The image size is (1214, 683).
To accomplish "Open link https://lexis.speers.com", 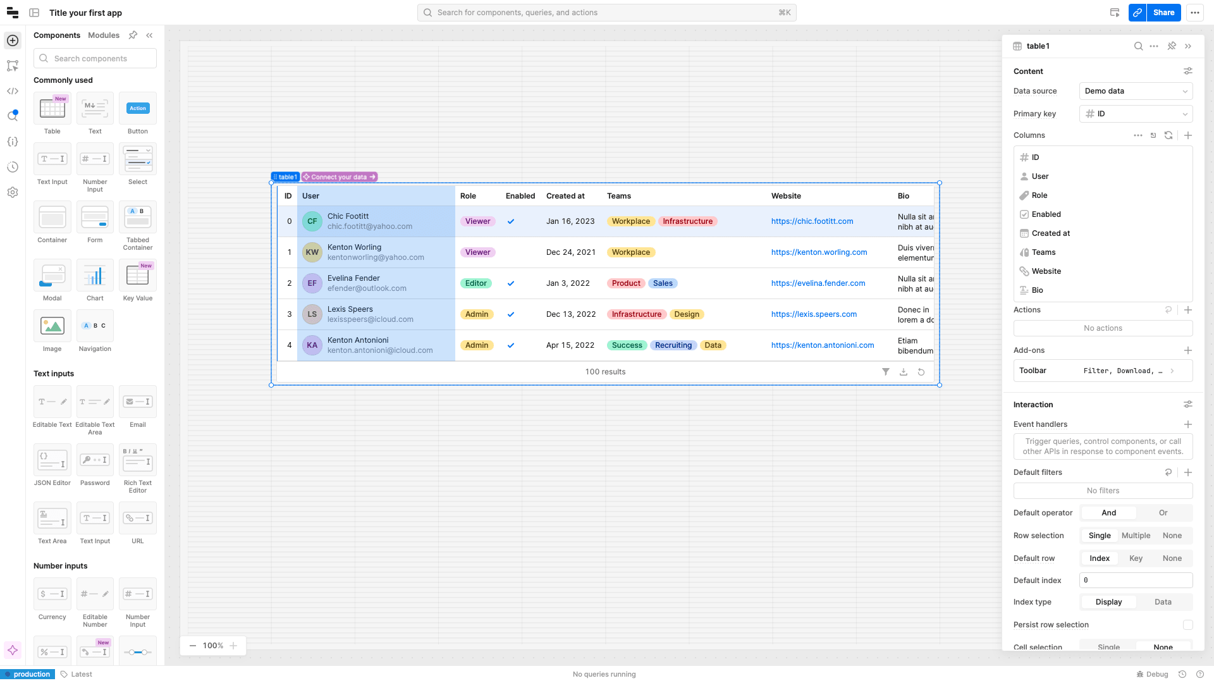I will pos(814,314).
